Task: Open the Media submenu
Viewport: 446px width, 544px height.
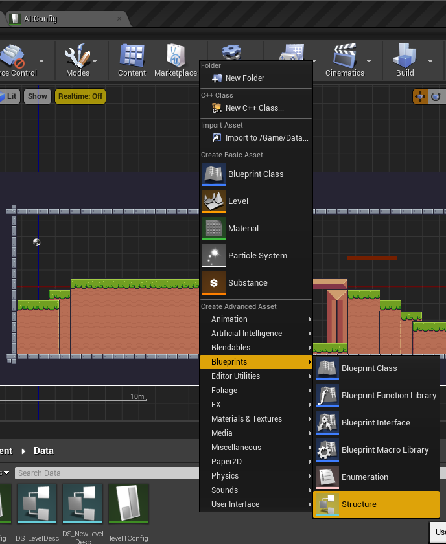Action: click(256, 433)
